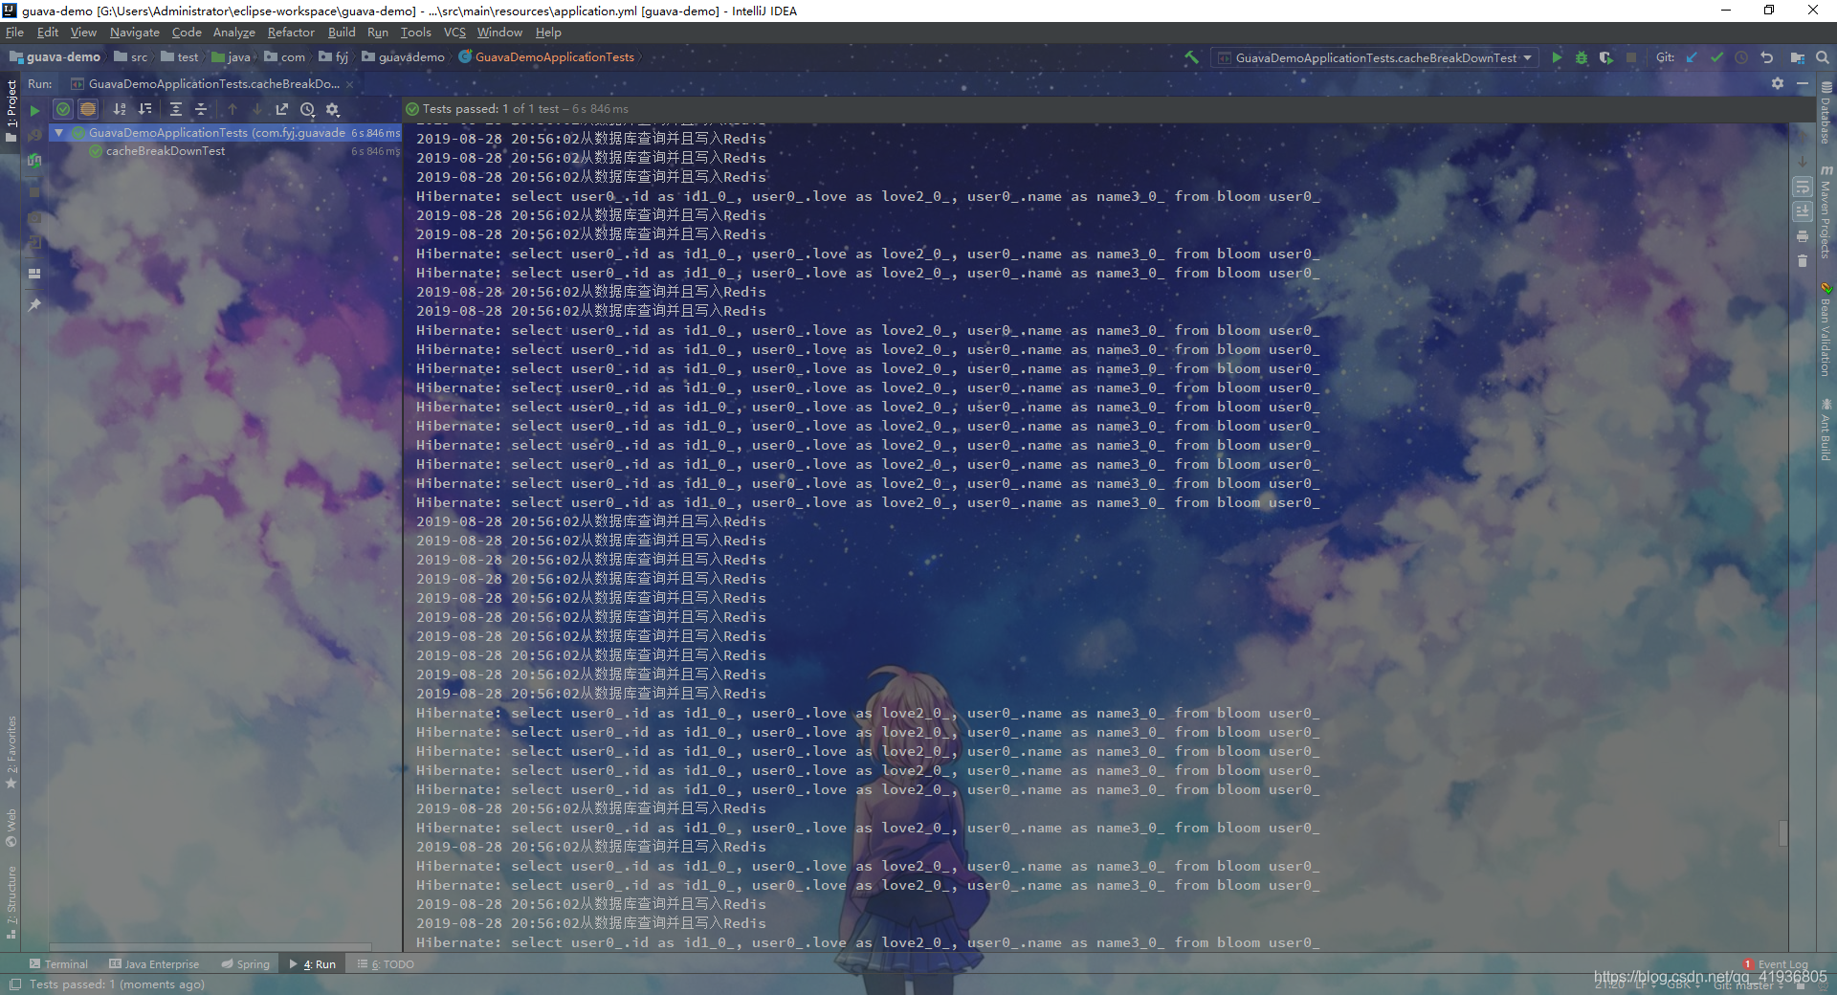Export test results icon
This screenshot has width=1837, height=995.
pyautogui.click(x=281, y=109)
